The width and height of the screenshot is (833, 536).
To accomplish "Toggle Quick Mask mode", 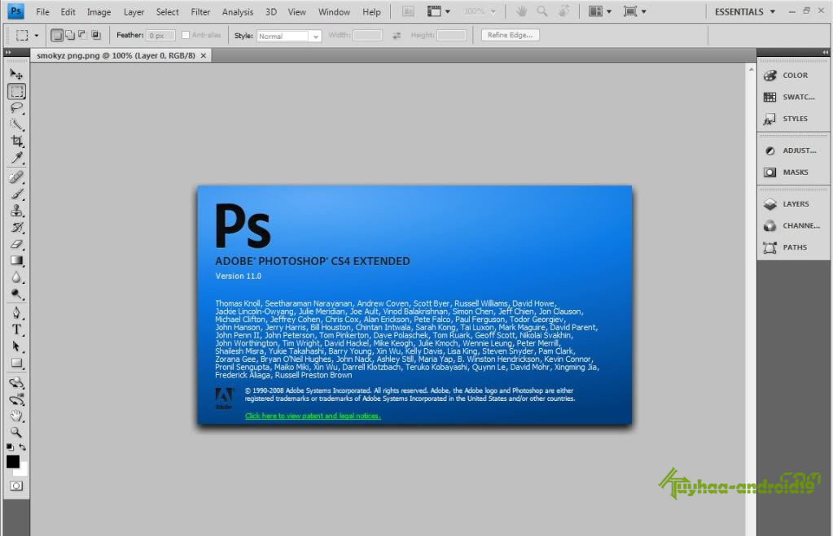I will pos(16,486).
